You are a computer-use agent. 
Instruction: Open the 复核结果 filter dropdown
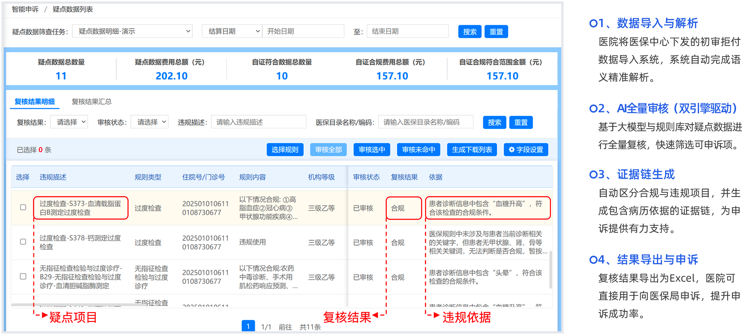[x=69, y=122]
